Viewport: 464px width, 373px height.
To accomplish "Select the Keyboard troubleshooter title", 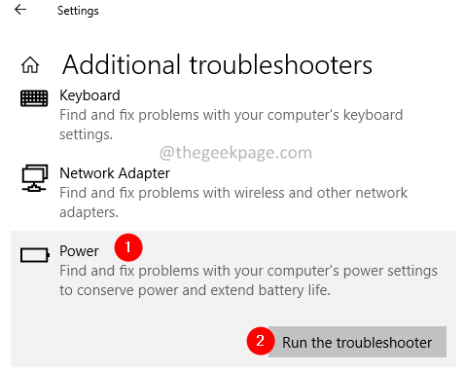I will click(89, 95).
